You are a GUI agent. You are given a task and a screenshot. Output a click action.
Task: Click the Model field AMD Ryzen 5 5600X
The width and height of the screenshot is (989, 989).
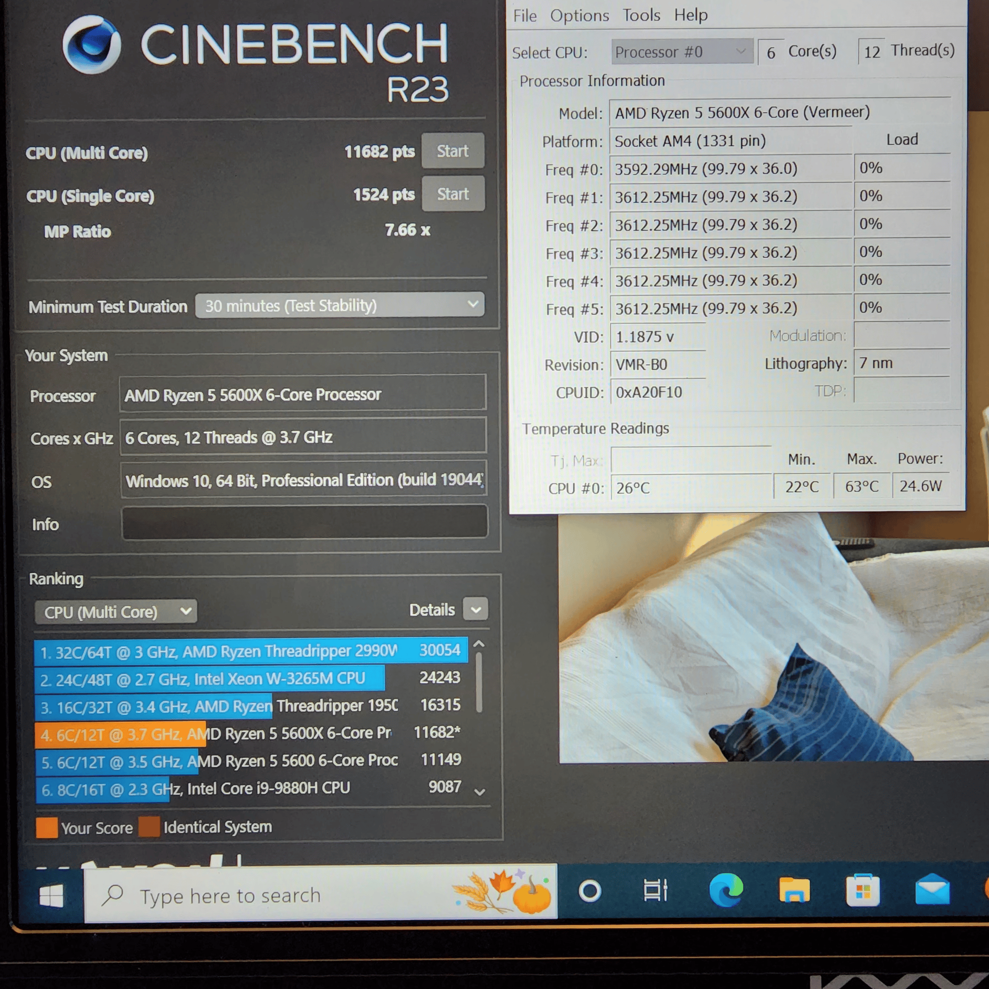point(779,113)
